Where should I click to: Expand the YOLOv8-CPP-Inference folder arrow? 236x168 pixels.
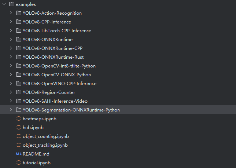pyautogui.click(x=11, y=22)
